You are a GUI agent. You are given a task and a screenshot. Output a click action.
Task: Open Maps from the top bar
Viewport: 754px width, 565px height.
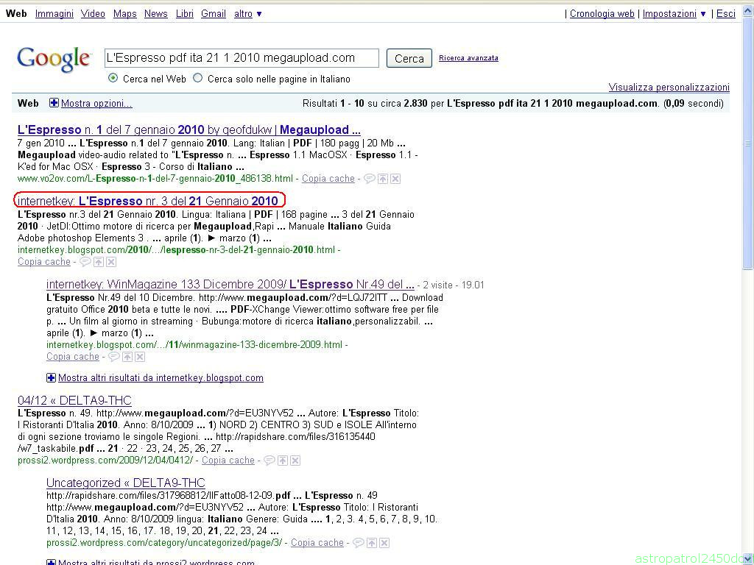[125, 14]
